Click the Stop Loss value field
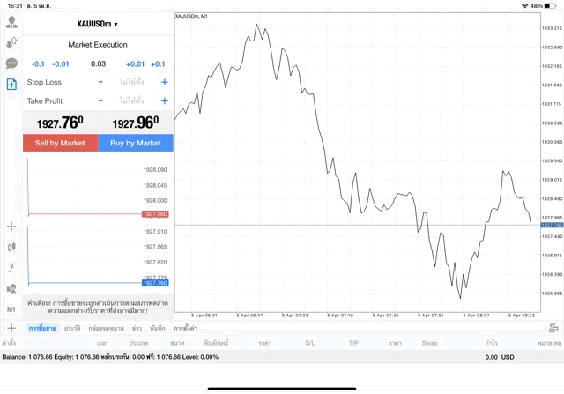564x394 pixels. 132,82
